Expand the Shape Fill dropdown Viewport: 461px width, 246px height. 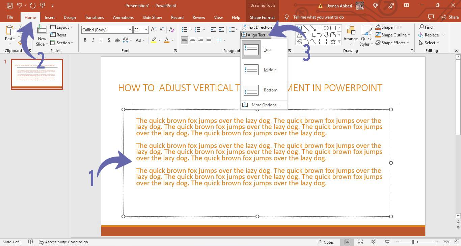tap(389, 27)
